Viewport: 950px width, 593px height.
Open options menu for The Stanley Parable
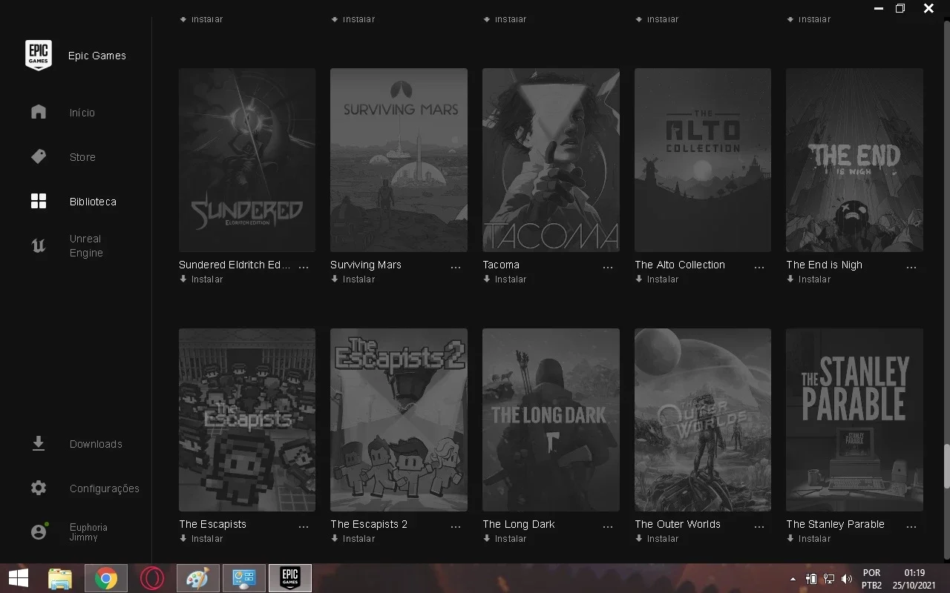click(x=911, y=526)
